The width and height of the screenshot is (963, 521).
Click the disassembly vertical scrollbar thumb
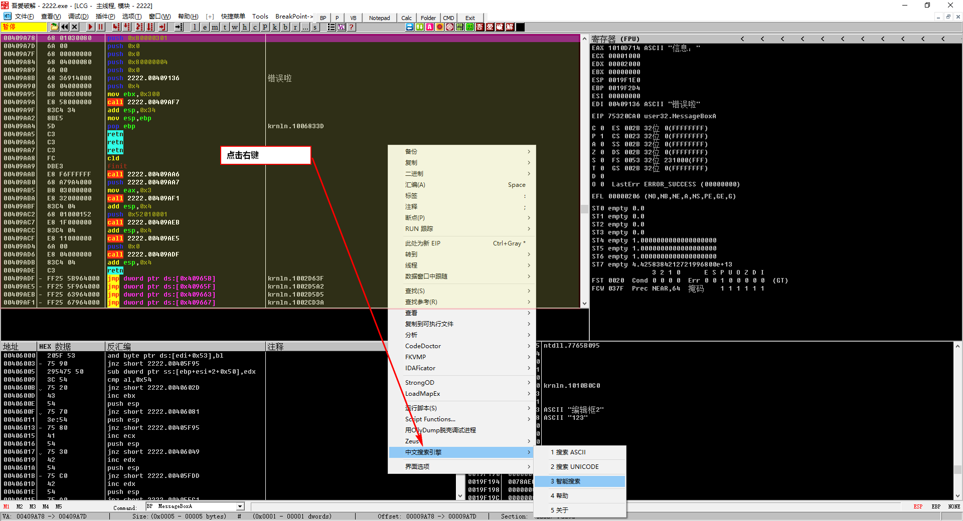point(584,209)
